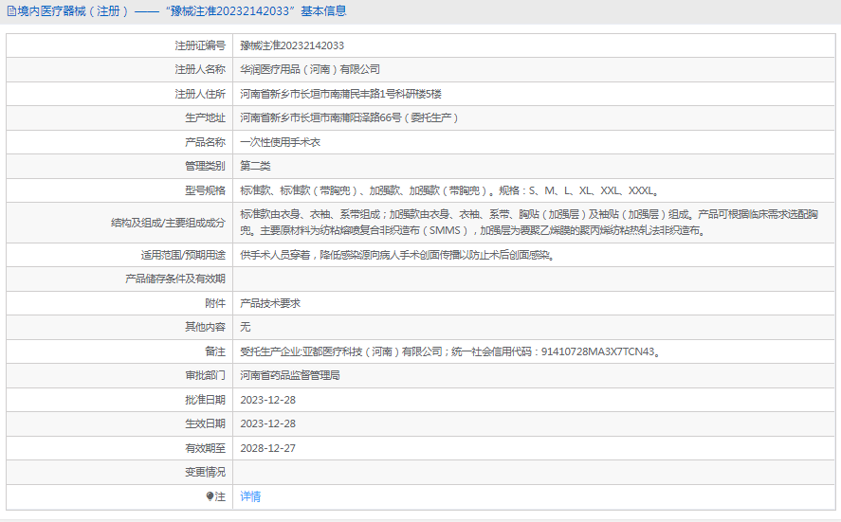The width and height of the screenshot is (841, 522).
Task: Click the 注册人名称 label
Action: tap(200, 70)
